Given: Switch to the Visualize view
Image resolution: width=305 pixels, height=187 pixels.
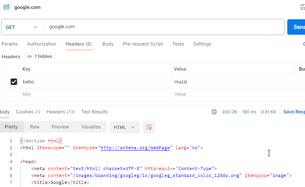Looking at the screenshot, I should [x=91, y=127].
